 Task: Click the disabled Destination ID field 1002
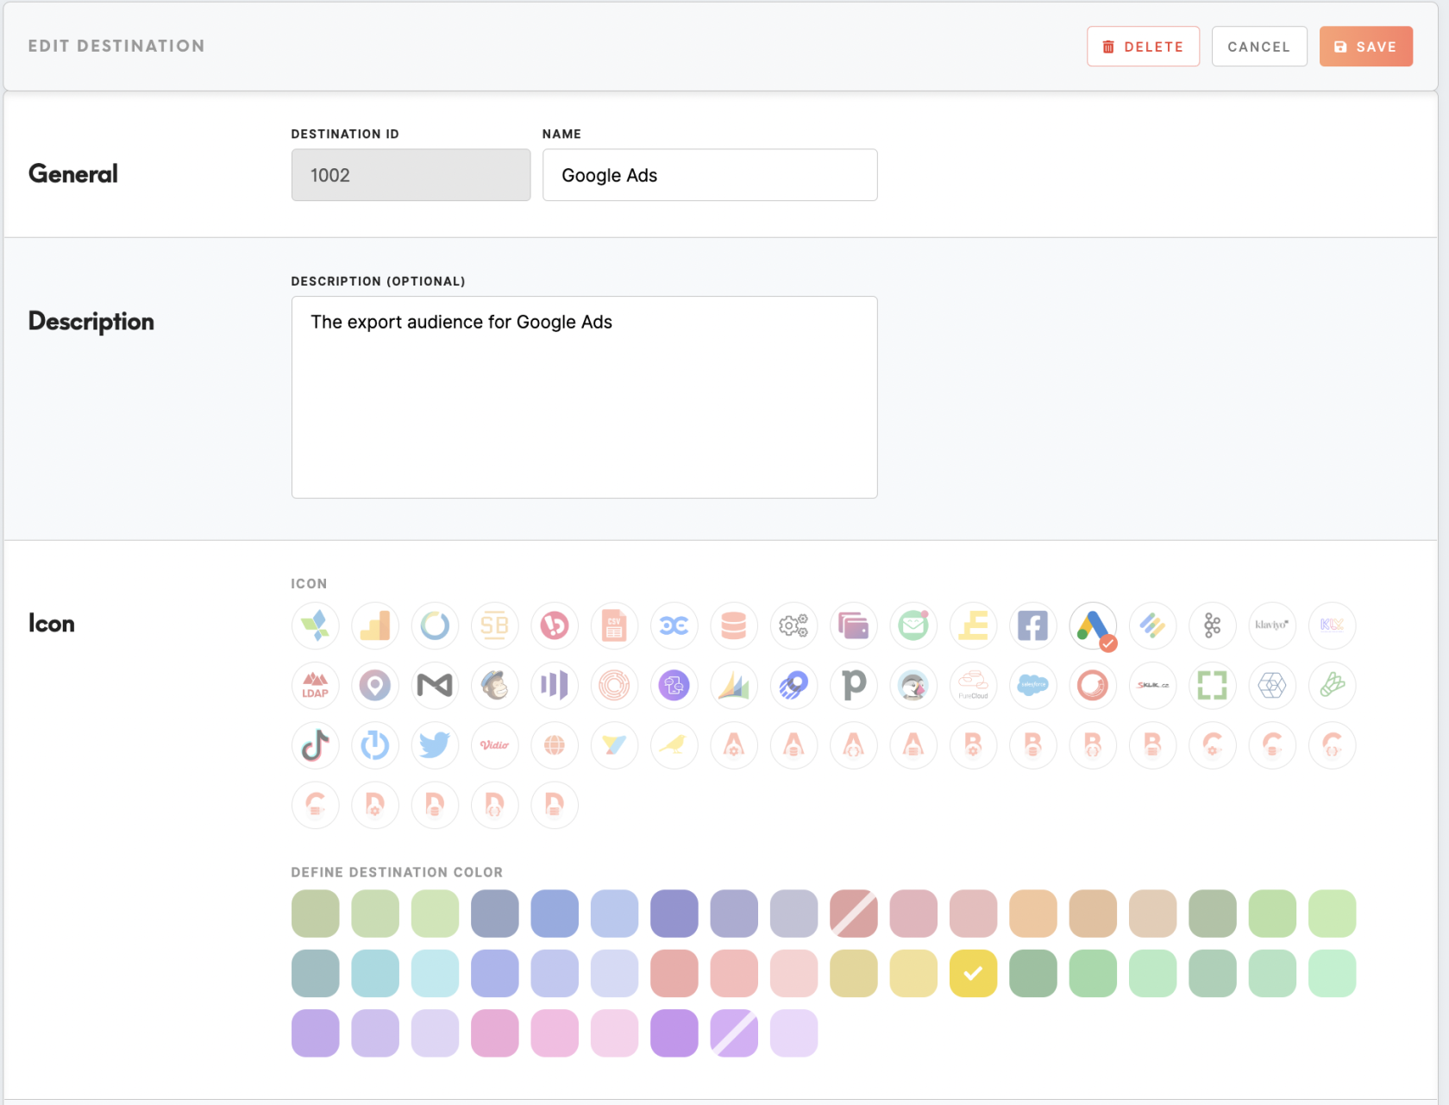coord(411,175)
